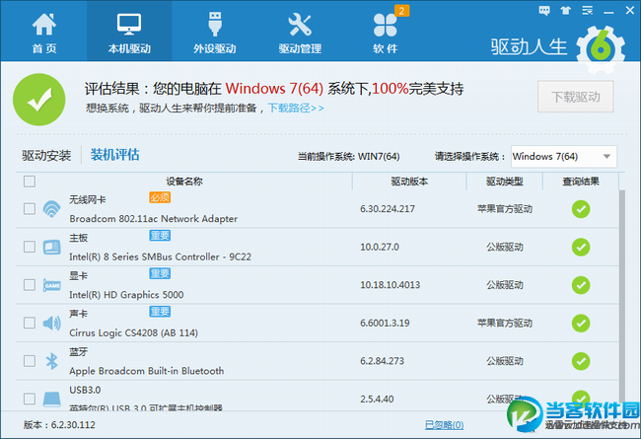Click the 驱动人生 6 gear logo
This screenshot has height=439, width=641.
(x=601, y=49)
